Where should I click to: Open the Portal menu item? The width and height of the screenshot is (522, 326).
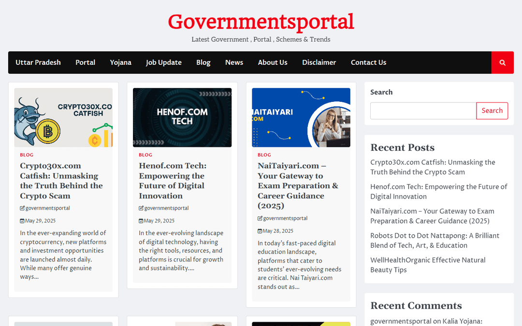coord(85,62)
